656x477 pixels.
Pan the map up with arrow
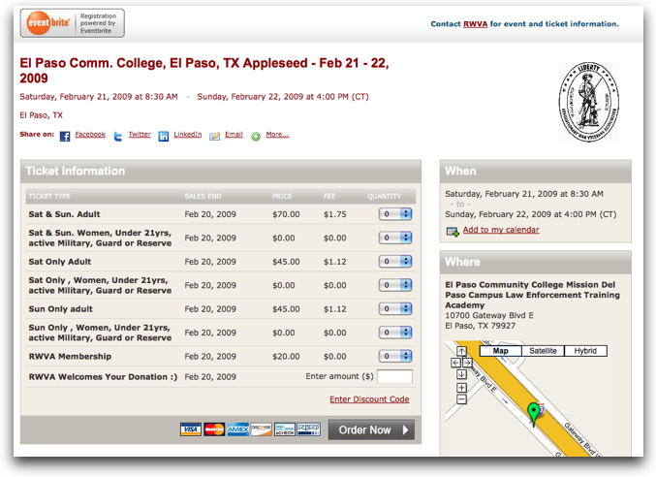tap(461, 351)
